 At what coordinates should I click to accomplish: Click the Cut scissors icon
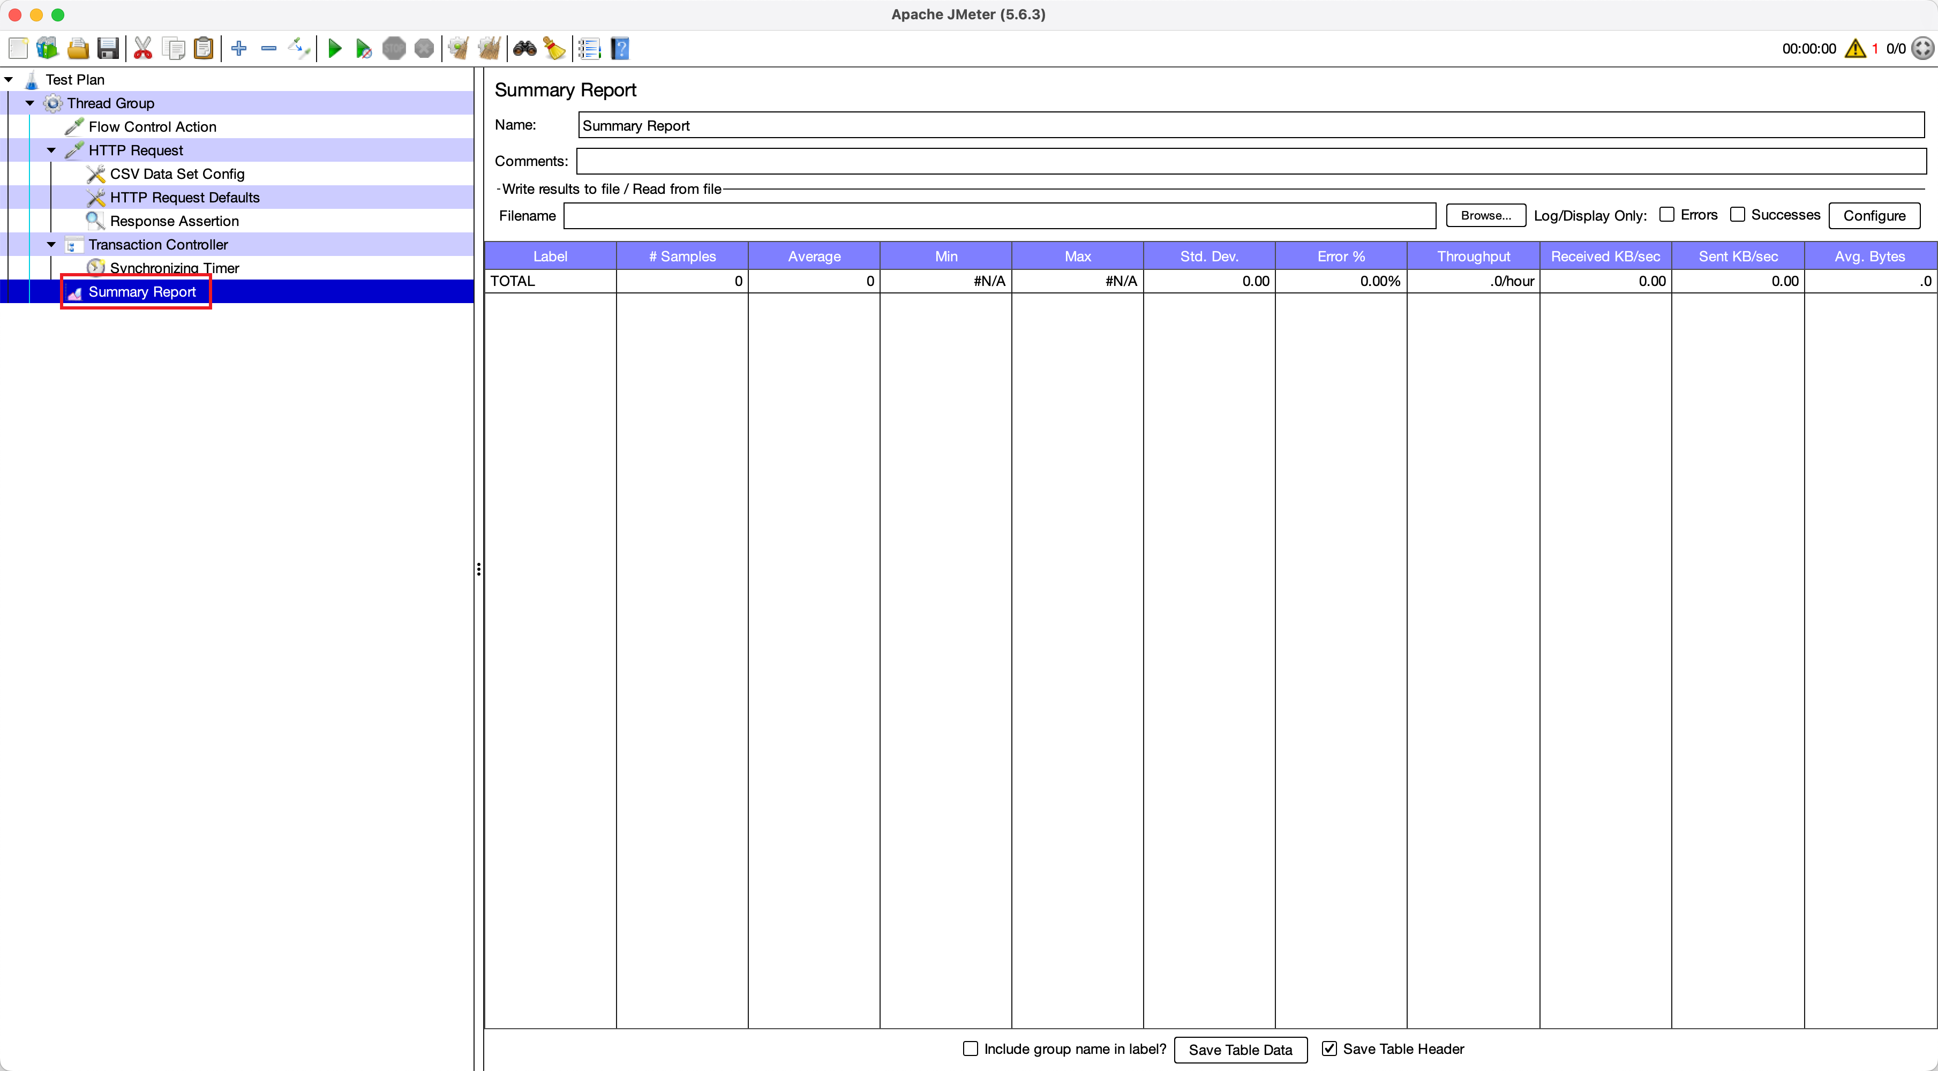[x=143, y=49]
